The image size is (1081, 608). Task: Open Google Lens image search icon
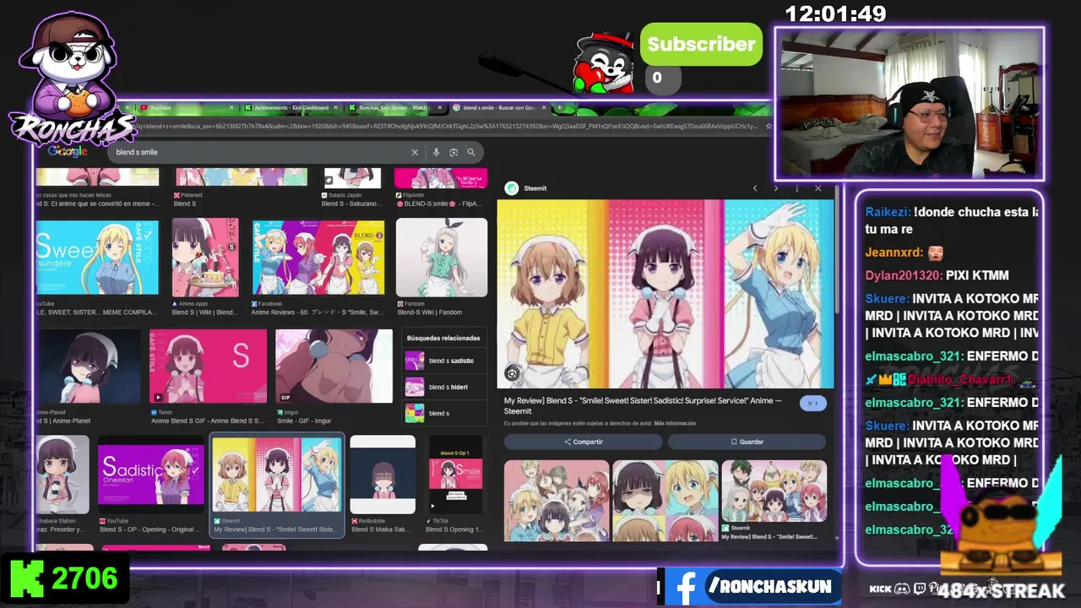pos(454,152)
